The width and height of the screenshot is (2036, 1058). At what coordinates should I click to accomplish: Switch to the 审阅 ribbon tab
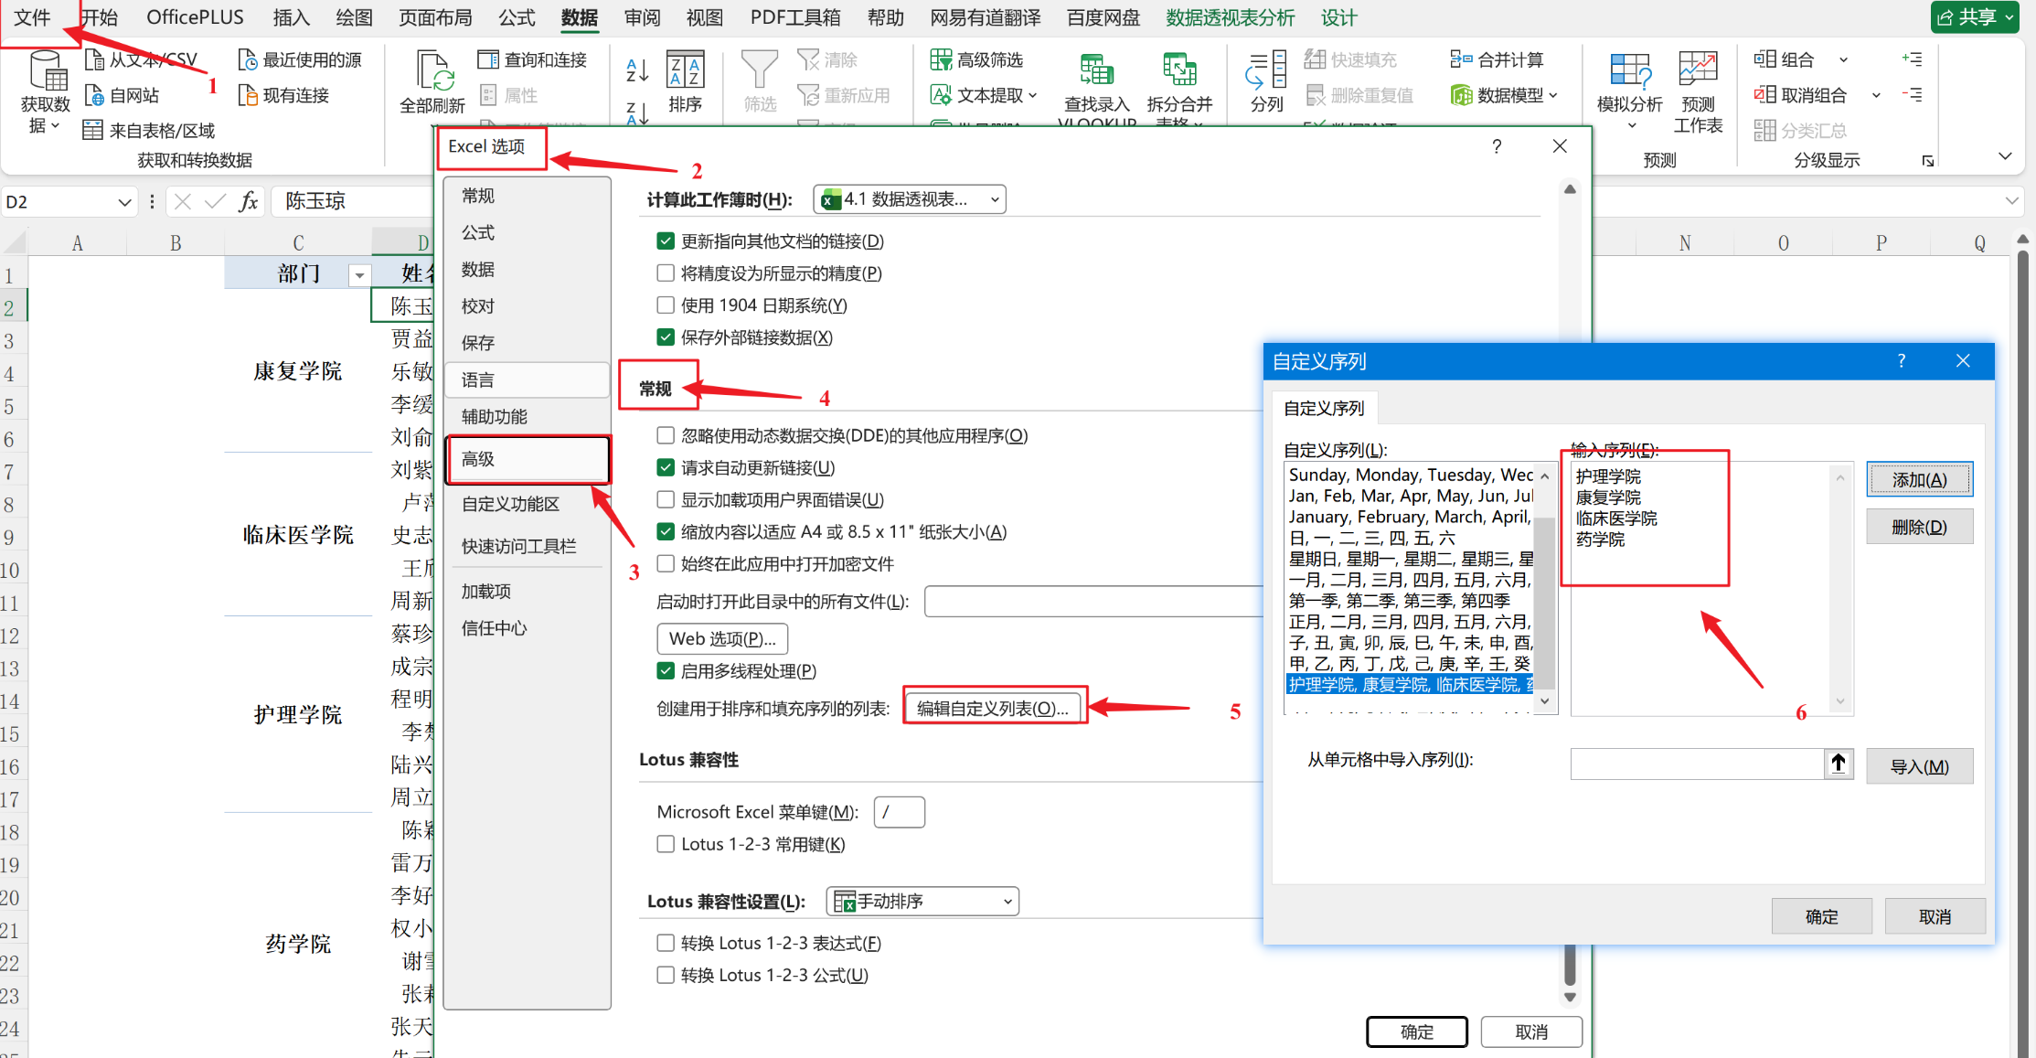coord(642,17)
